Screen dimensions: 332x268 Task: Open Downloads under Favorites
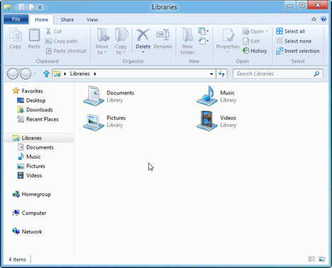tap(35, 110)
